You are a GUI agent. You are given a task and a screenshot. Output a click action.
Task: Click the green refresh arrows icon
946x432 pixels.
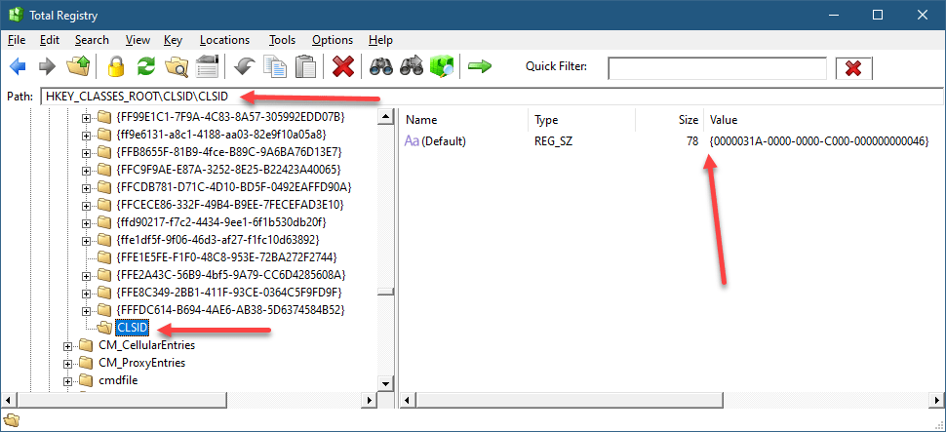(146, 67)
